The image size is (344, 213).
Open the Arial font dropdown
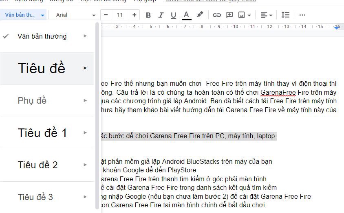click(76, 15)
